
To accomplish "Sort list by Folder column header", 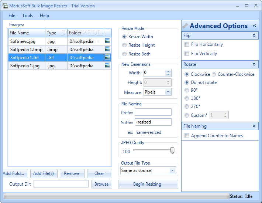I will [x=86, y=33].
